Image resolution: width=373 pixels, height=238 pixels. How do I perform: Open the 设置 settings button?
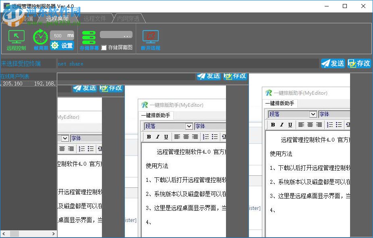click(62, 45)
